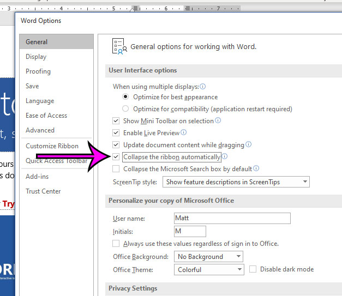Image resolution: width=342 pixels, height=296 pixels.
Task: Click the 'Office Background:' label
Action: click(x=141, y=257)
